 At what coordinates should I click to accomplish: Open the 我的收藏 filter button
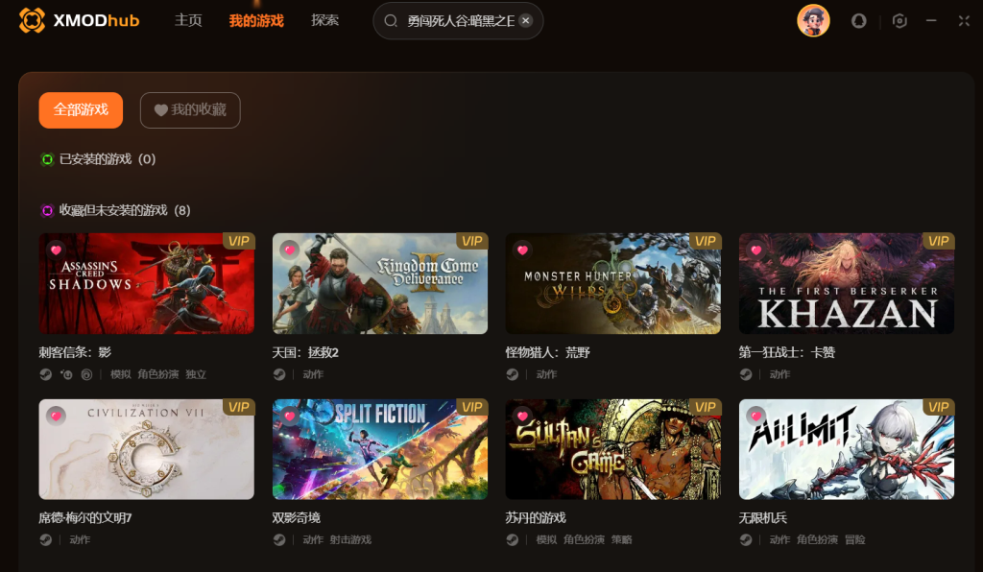pos(190,110)
